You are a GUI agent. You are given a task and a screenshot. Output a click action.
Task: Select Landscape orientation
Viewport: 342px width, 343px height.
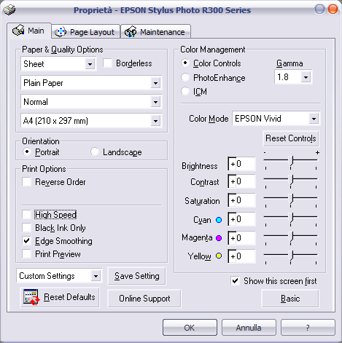(x=95, y=152)
